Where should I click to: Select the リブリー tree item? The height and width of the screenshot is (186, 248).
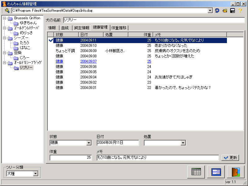click(26, 68)
